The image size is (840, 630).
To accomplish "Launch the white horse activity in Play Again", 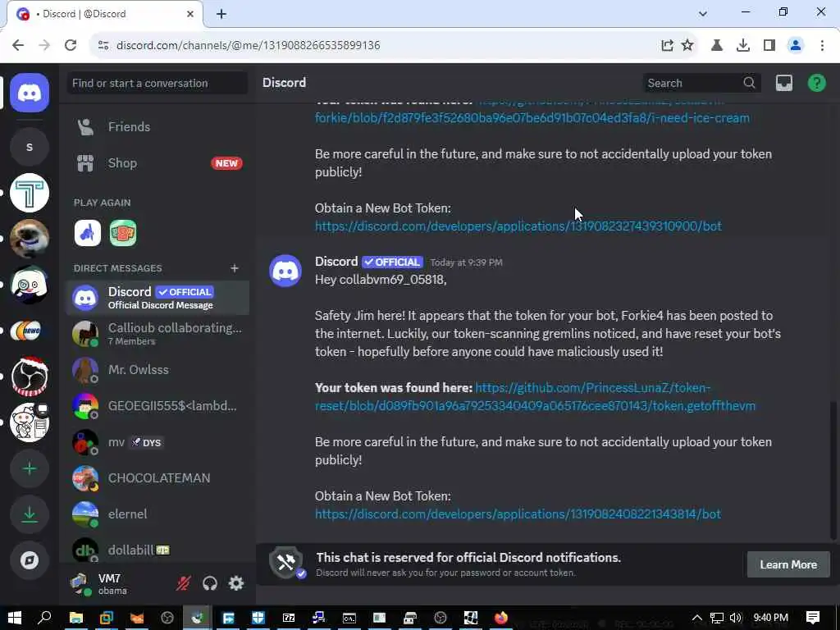I will [x=87, y=233].
